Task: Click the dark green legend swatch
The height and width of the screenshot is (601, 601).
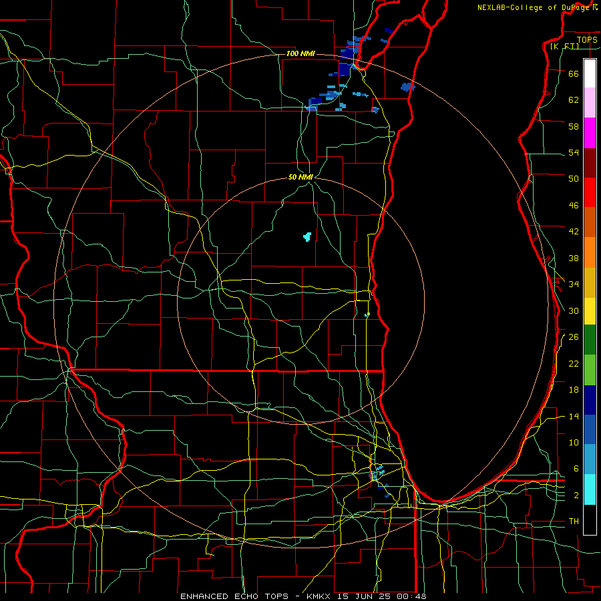Action: pos(590,340)
